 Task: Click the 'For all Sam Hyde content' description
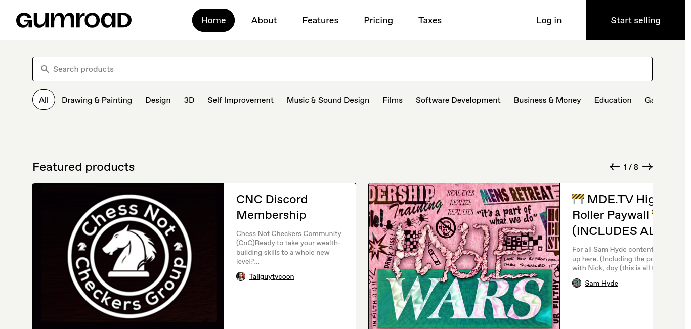coord(612,259)
